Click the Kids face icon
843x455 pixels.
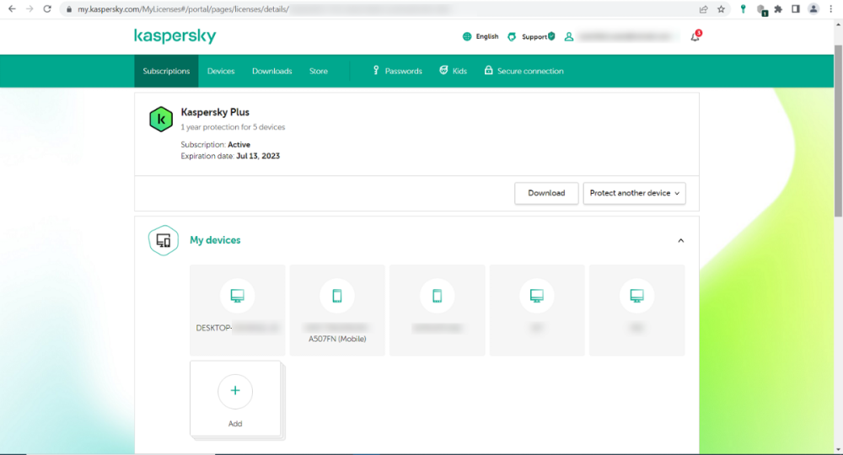coord(443,71)
